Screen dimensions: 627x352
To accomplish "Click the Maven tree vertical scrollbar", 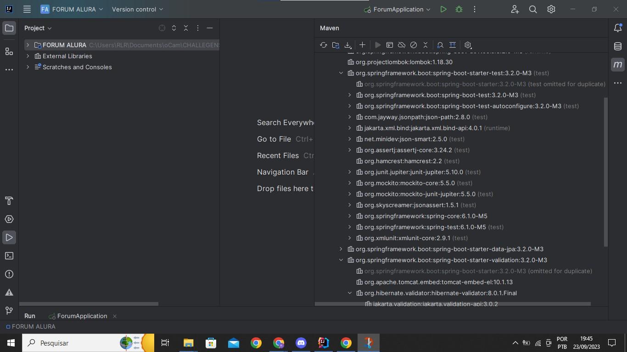I will click(606, 172).
